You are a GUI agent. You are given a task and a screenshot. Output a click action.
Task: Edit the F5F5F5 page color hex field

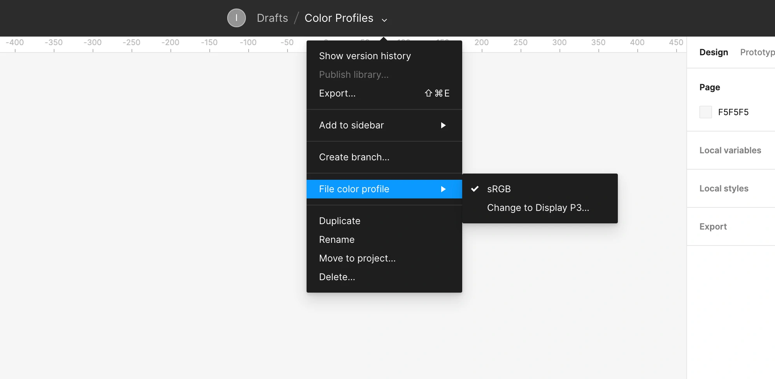pyautogui.click(x=733, y=112)
